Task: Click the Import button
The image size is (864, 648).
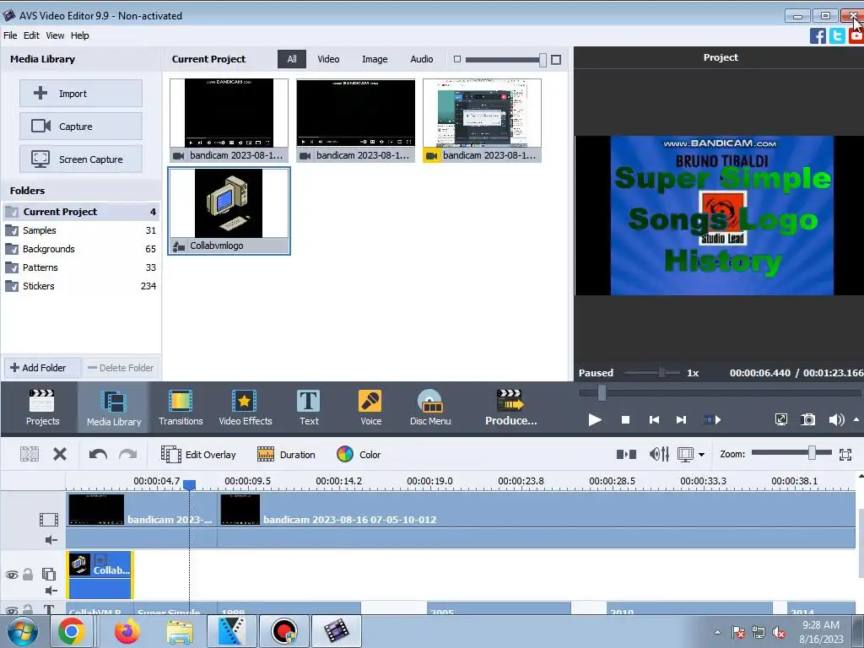Action: pyautogui.click(x=81, y=93)
